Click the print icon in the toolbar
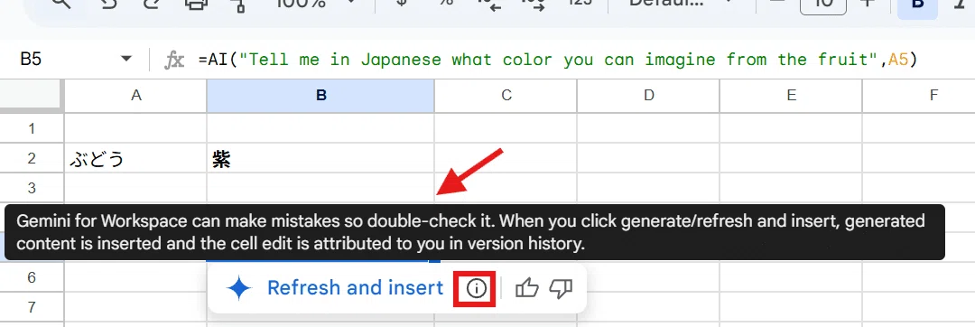975x327 pixels. (196, 5)
